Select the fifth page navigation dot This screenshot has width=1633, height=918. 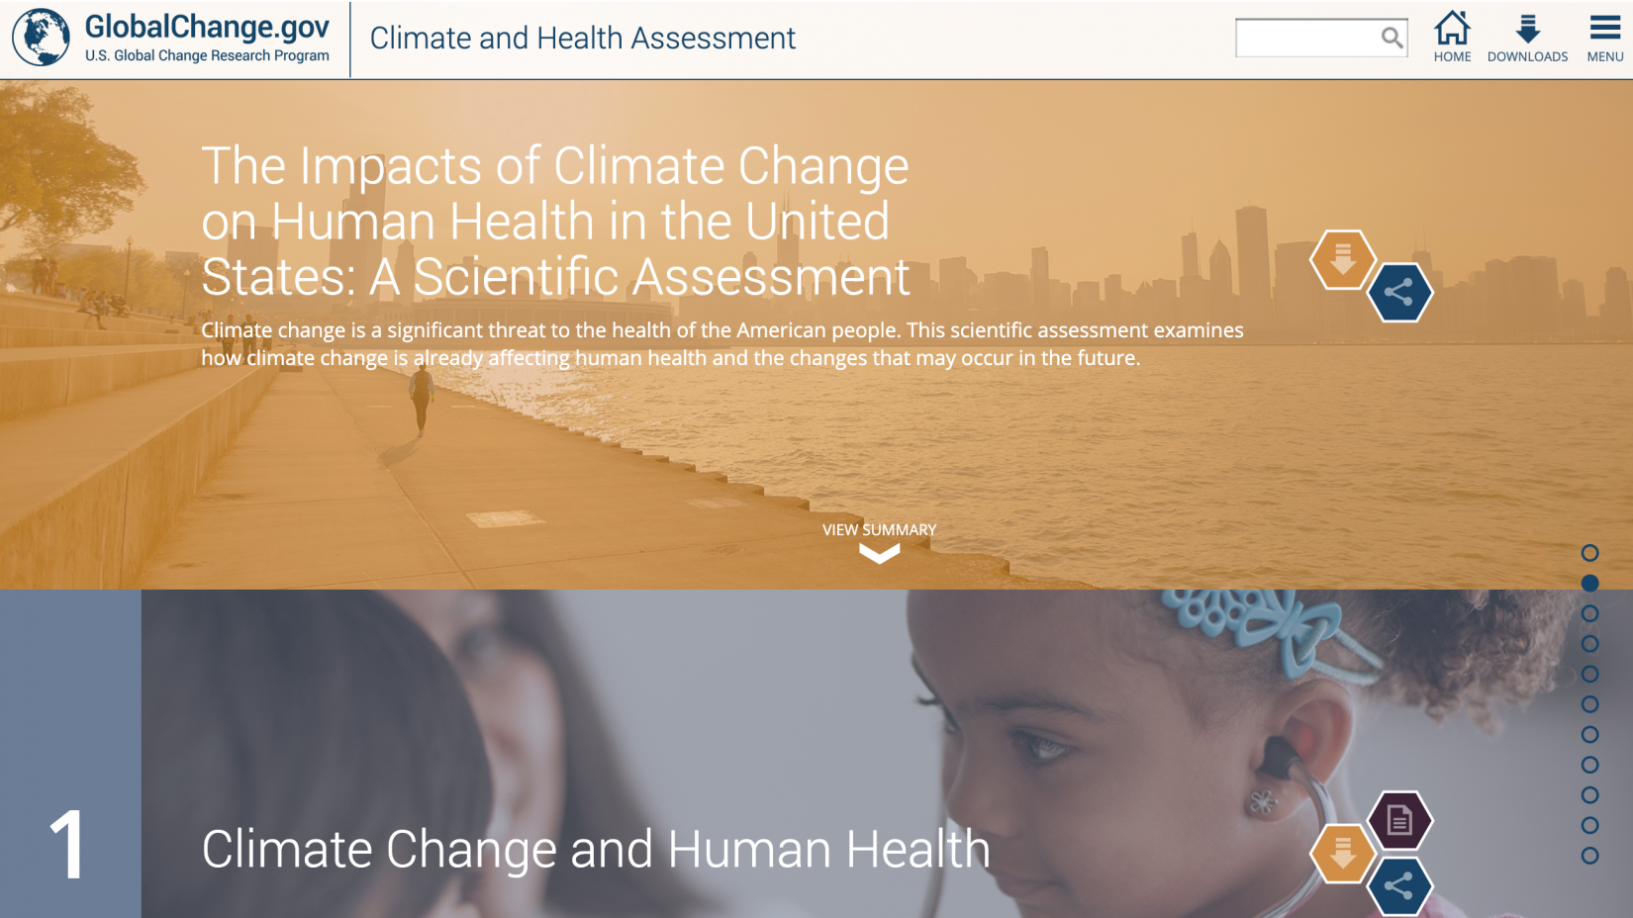[1589, 674]
